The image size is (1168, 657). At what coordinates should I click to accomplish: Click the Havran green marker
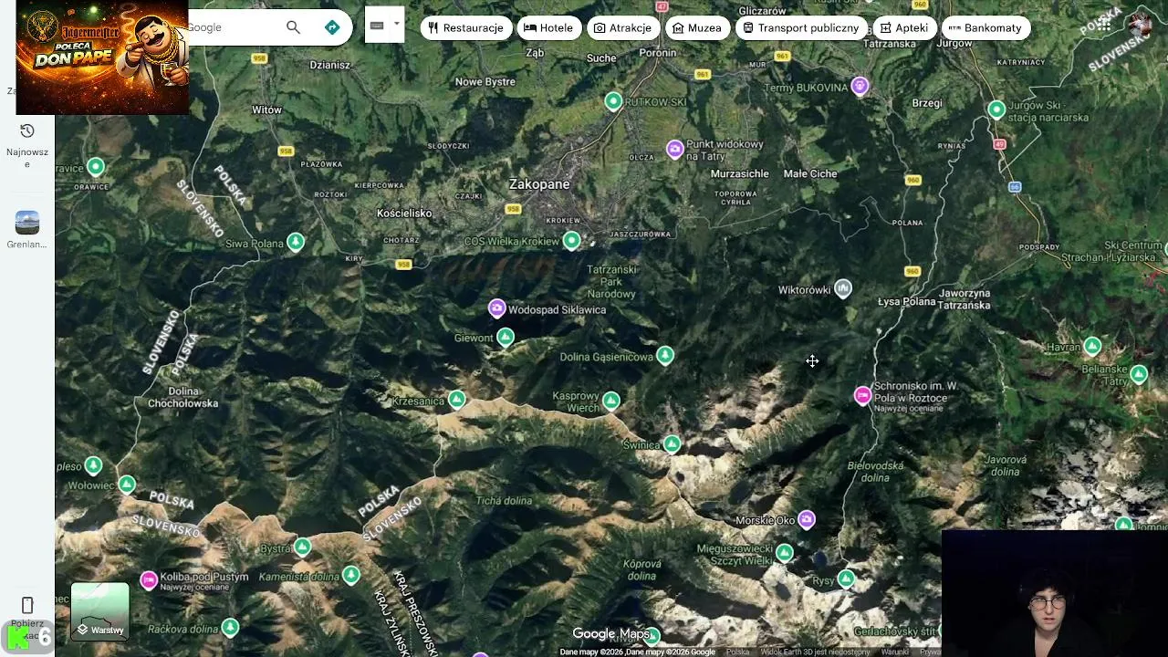pos(1092,346)
